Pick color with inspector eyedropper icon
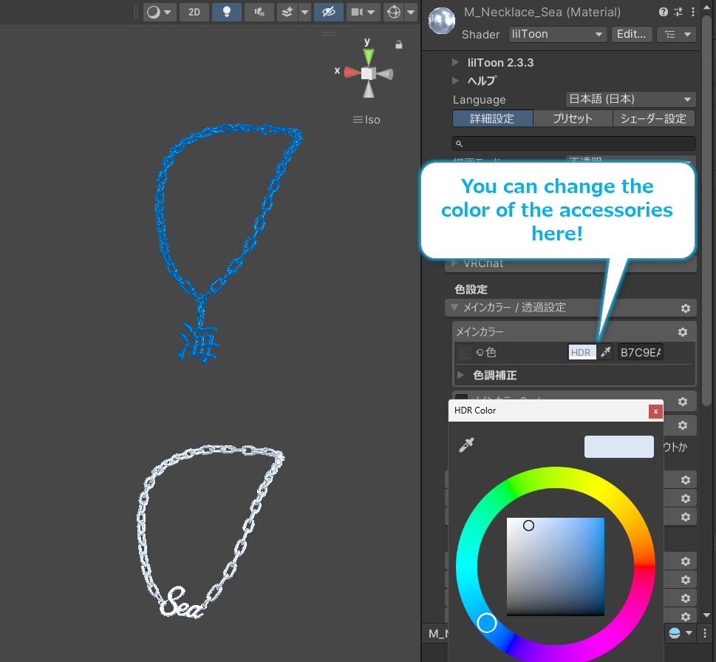The width and height of the screenshot is (716, 662). point(606,352)
